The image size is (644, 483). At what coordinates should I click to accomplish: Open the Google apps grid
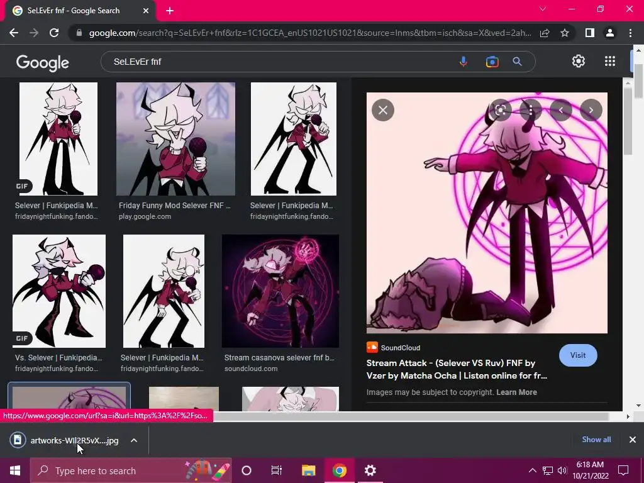[610, 61]
